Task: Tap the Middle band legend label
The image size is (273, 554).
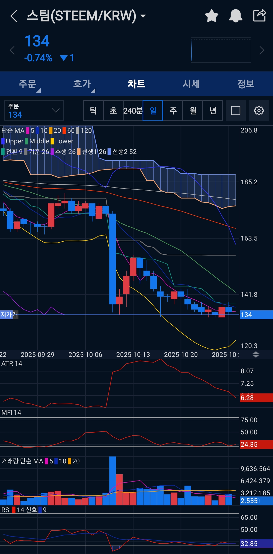Action: click(x=39, y=141)
